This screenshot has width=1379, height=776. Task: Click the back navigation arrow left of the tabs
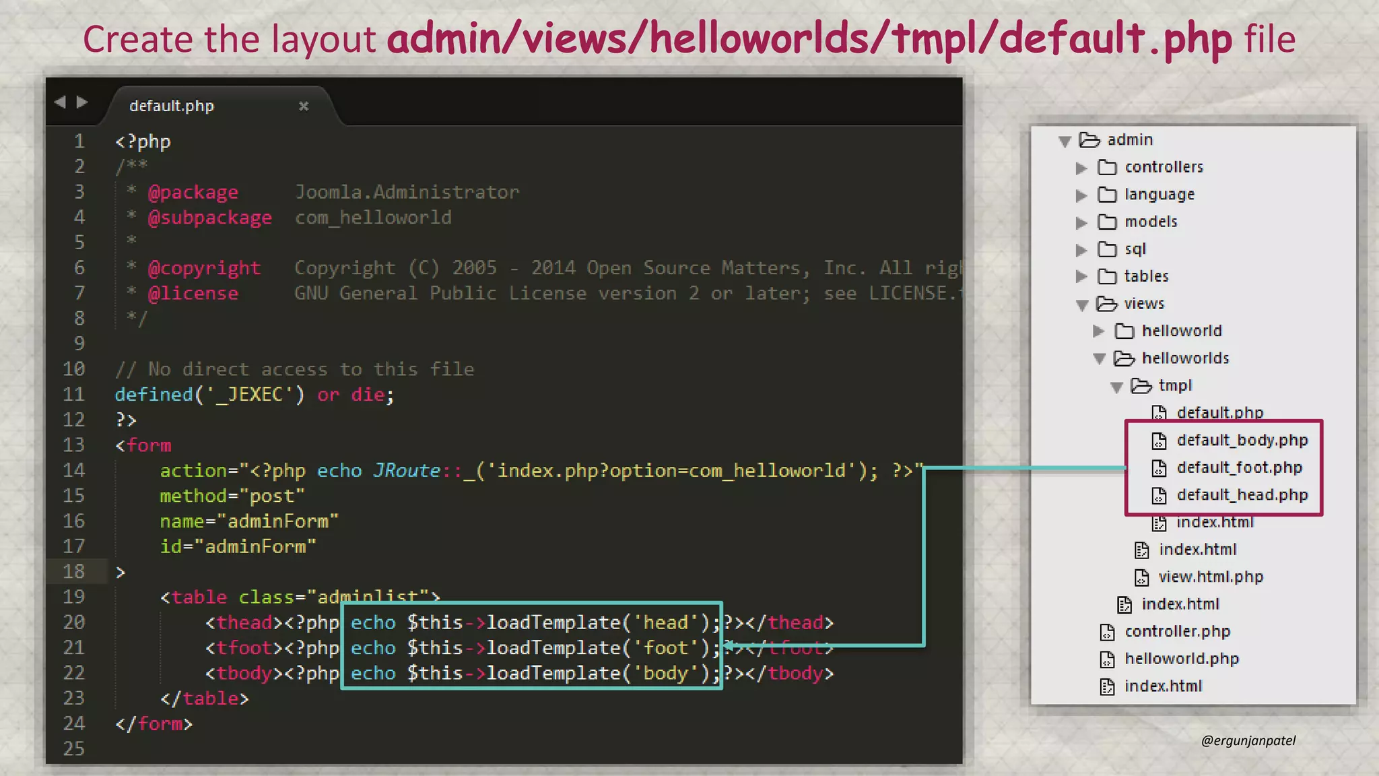(60, 102)
